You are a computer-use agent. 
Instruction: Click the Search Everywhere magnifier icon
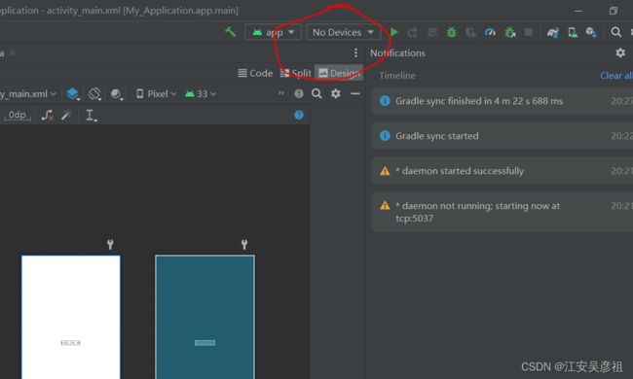click(615, 32)
